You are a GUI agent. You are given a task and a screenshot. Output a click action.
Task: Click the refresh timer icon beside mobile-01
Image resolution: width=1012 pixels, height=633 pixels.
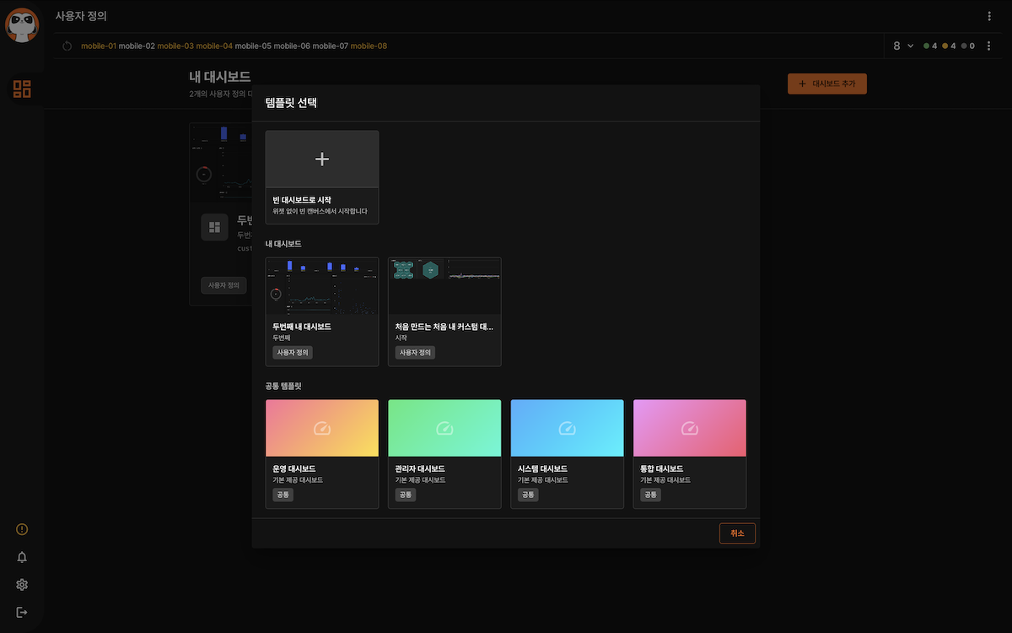(67, 46)
